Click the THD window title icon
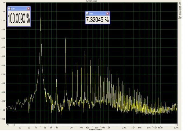Image resolution: width=188 pixels, height=131 pixels. coord(87,13)
